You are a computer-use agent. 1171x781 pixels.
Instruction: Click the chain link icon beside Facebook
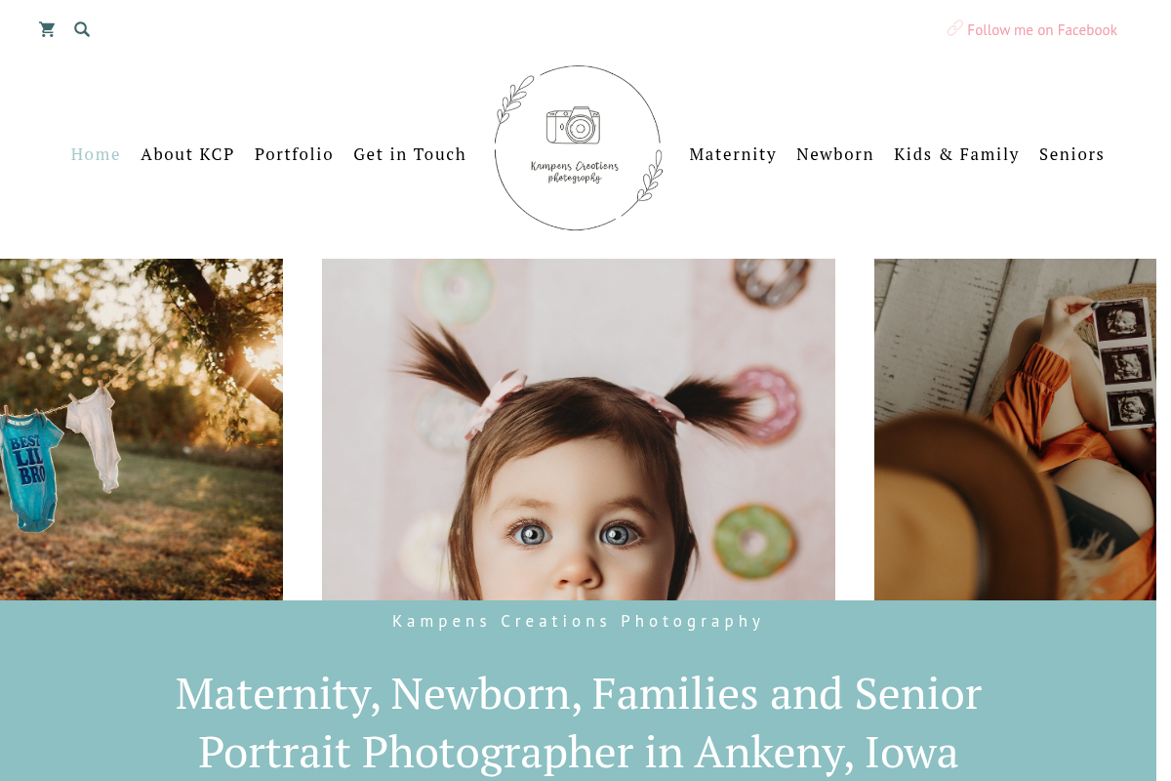[954, 28]
